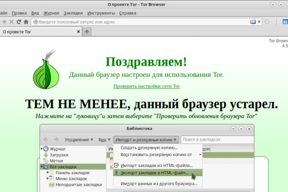Click 'Проверить настройки сети Tor' link
Viewport: 288px width, 192px height.
(146, 86)
